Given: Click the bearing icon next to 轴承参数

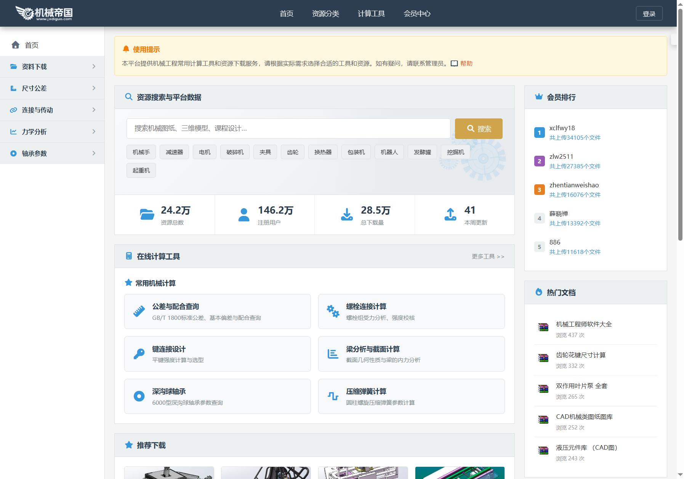Looking at the screenshot, I should (13, 153).
